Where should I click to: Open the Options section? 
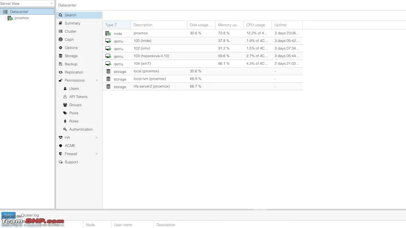click(x=79, y=48)
